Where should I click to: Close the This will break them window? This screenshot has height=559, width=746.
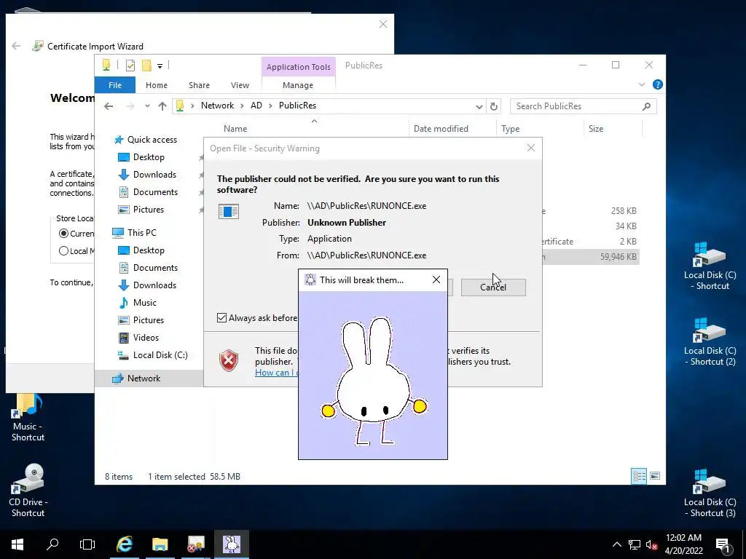click(436, 279)
